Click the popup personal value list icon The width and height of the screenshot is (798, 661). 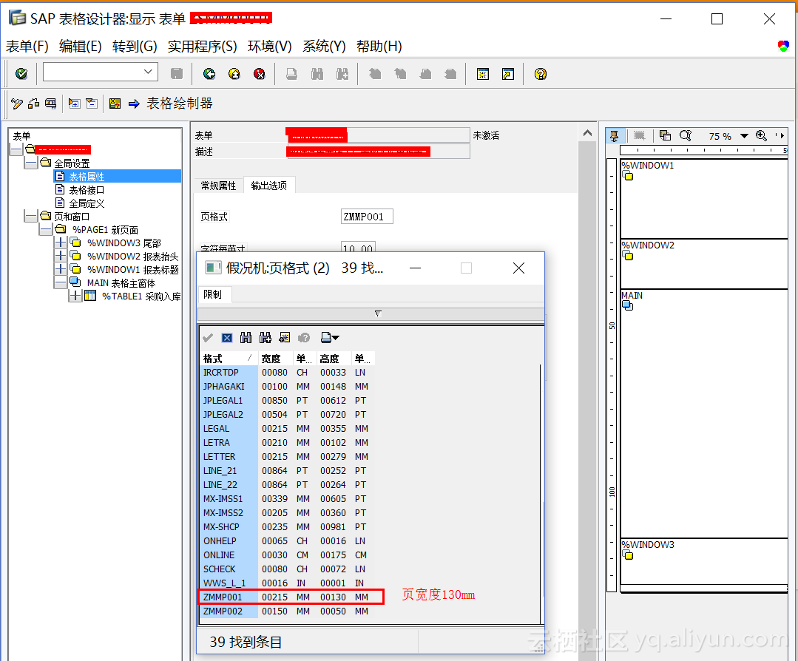pyautogui.click(x=285, y=338)
